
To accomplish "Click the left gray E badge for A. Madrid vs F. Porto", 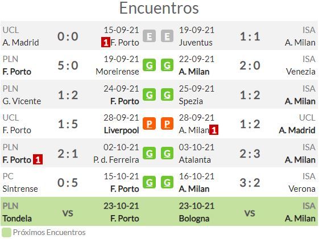I will [x=149, y=36].
